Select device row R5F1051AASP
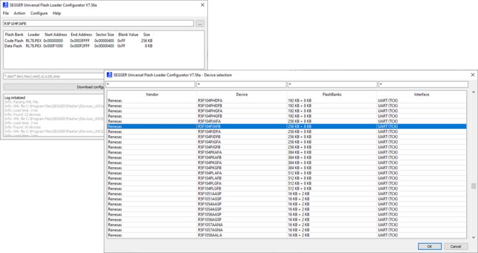The height and width of the screenshot is (253, 478). [287, 194]
